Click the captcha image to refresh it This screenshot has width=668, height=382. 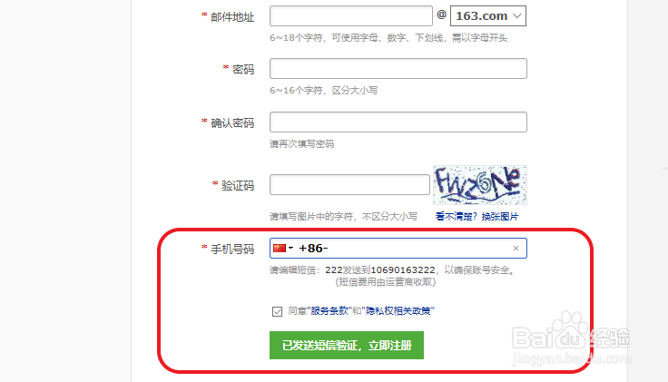coord(480,185)
